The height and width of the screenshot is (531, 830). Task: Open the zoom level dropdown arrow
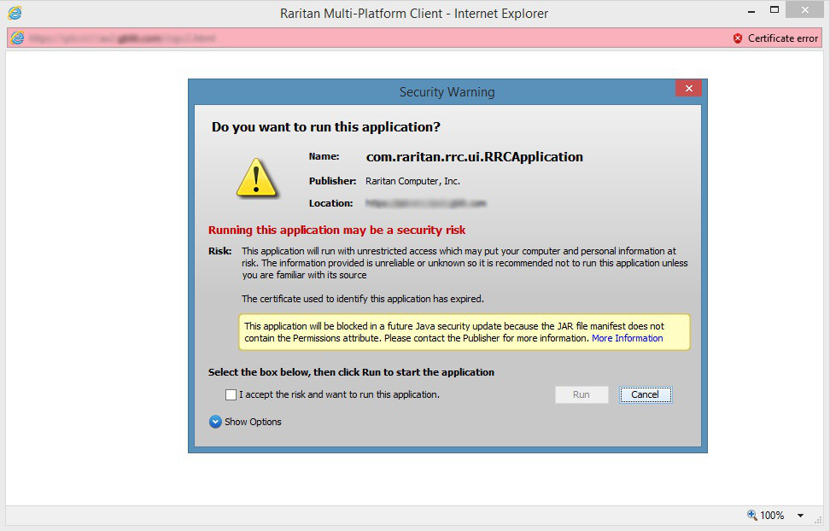(800, 515)
